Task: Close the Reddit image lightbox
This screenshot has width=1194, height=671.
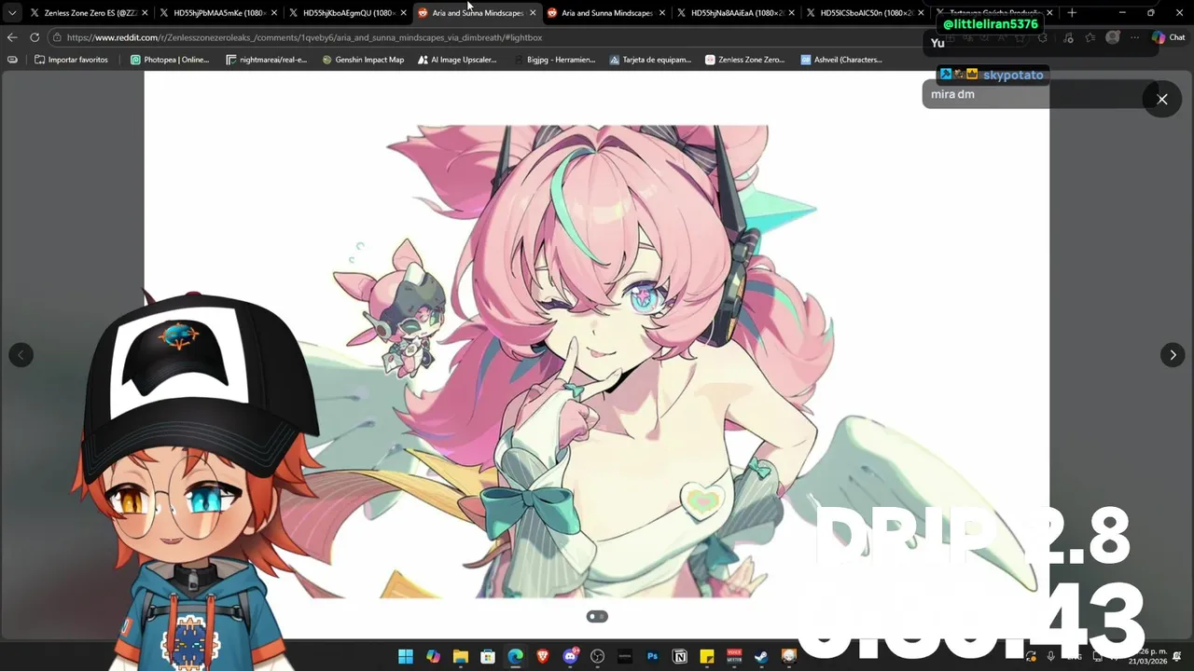Action: [x=1162, y=99]
